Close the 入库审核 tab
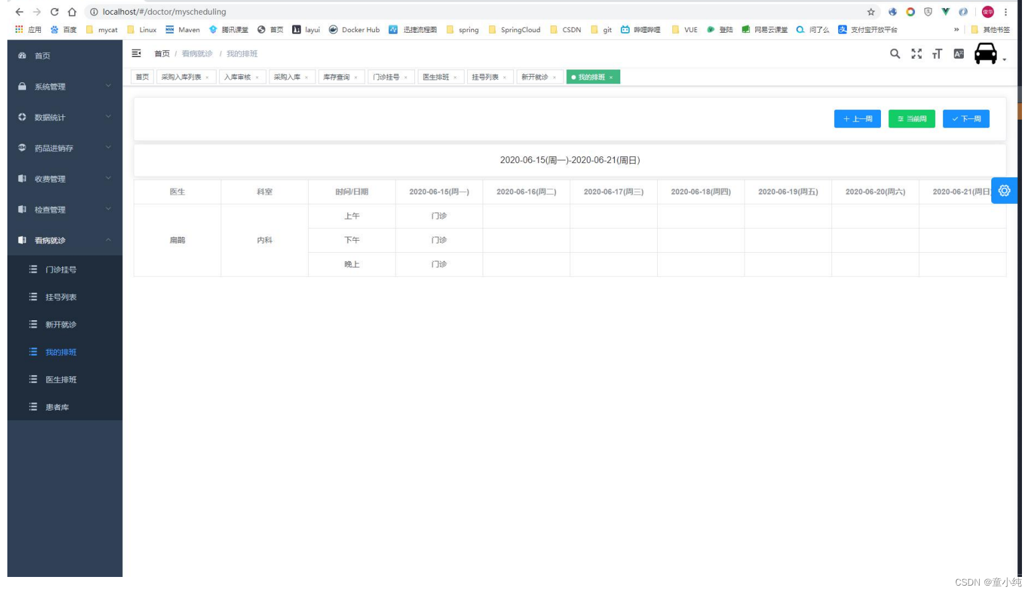This screenshot has width=1032, height=593. [257, 78]
